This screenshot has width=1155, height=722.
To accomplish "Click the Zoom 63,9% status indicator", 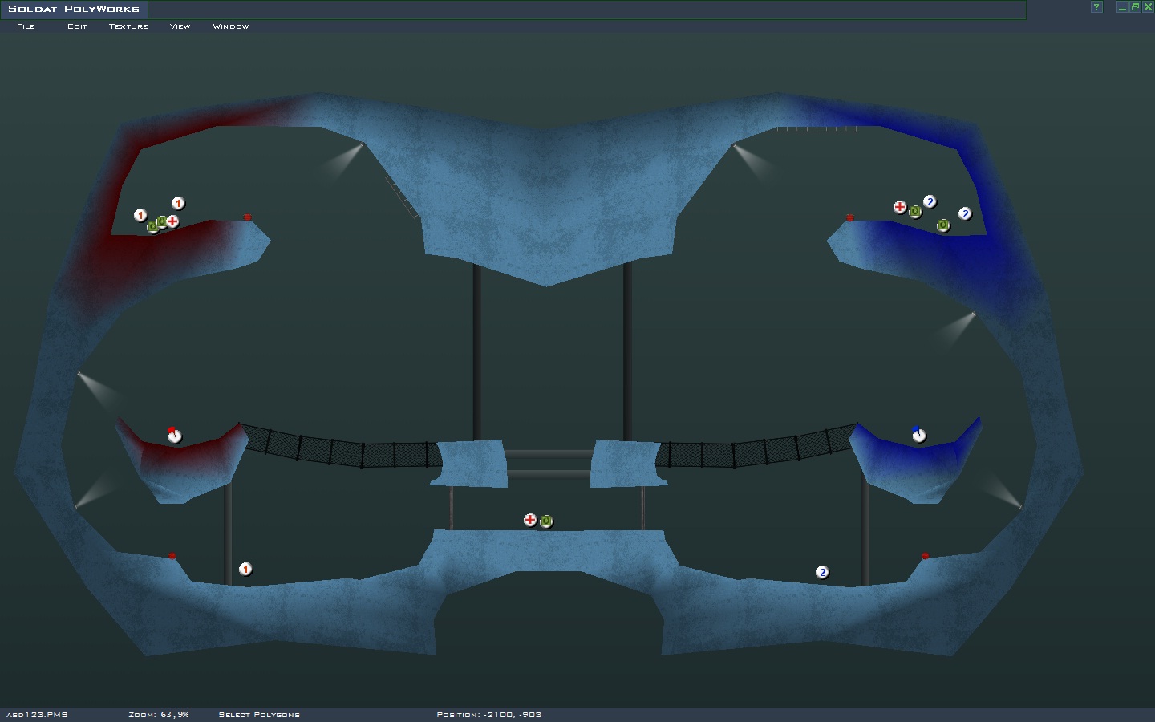I will pyautogui.click(x=158, y=714).
